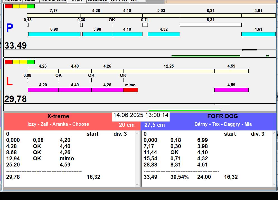Click the FOFR DOG team header
The height and width of the screenshot is (200, 278).
point(222,116)
